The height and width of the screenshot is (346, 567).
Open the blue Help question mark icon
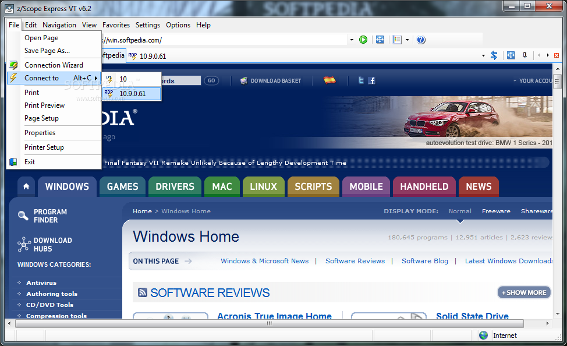pos(421,40)
